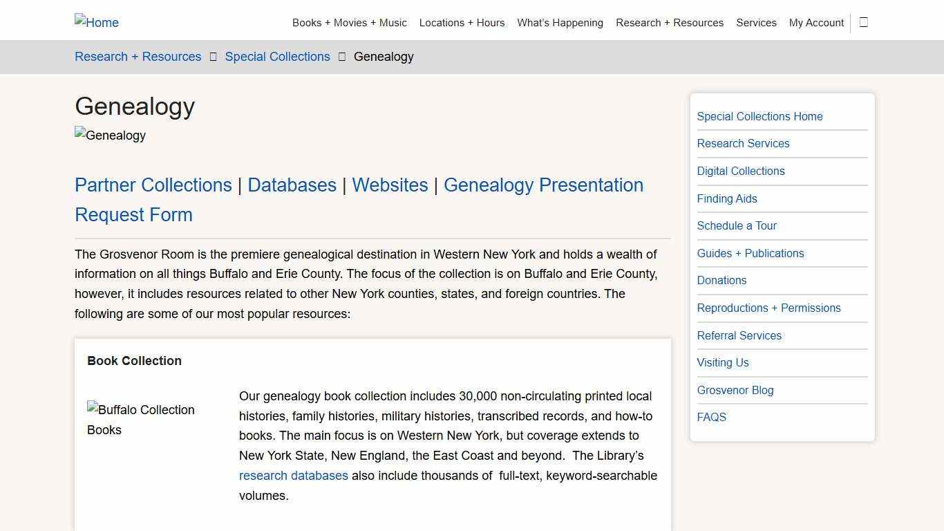This screenshot has width=944, height=531.
Task: Open the Databases link
Action: (292, 185)
